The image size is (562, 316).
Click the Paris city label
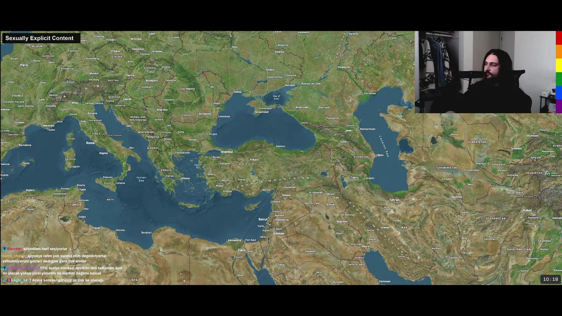point(24,65)
